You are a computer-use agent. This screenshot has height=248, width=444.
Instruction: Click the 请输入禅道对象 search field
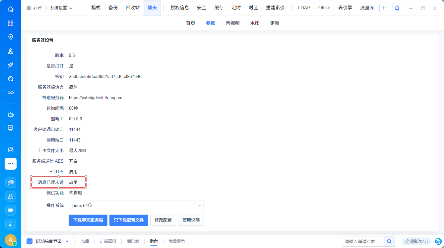[x=363, y=241]
